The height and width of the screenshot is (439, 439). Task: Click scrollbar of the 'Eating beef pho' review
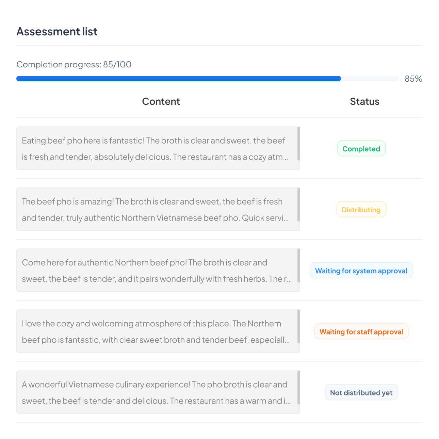click(x=299, y=144)
